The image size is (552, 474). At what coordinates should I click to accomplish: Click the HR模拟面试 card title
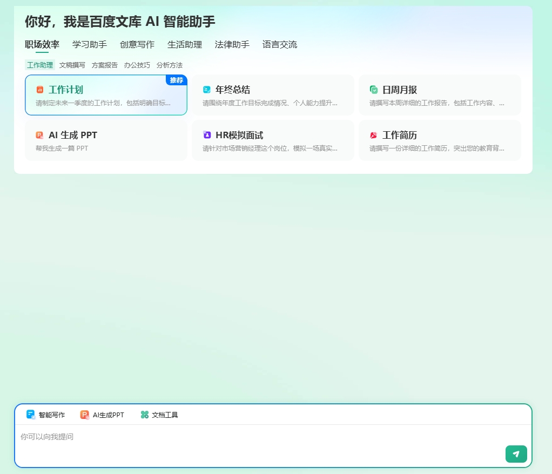pos(239,135)
